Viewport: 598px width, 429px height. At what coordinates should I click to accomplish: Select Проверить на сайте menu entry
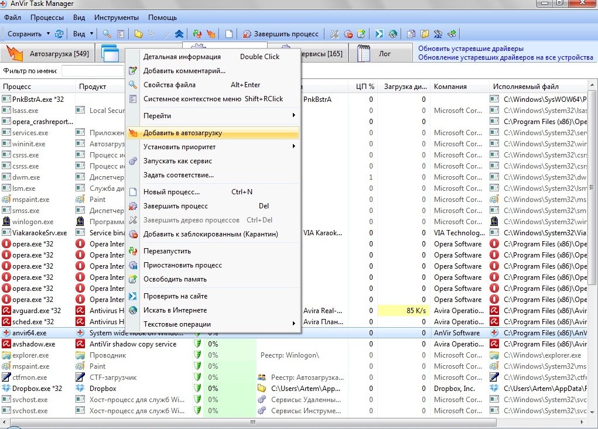(x=213, y=296)
